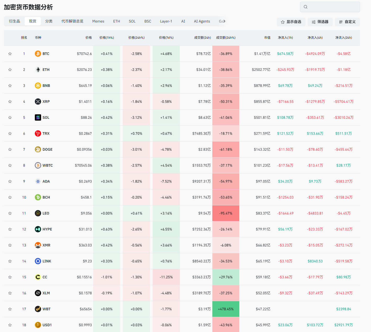Screen dimensions: 371x332
Task: Click the HYPE coin icon
Action: click(38, 229)
